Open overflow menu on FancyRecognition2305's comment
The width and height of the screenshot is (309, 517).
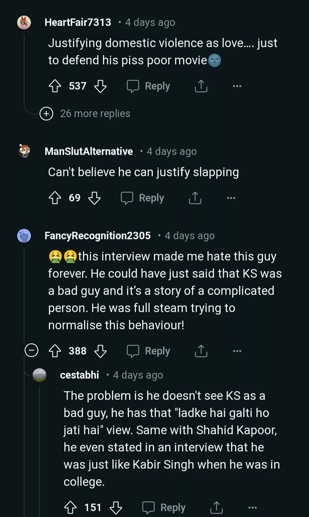(237, 351)
